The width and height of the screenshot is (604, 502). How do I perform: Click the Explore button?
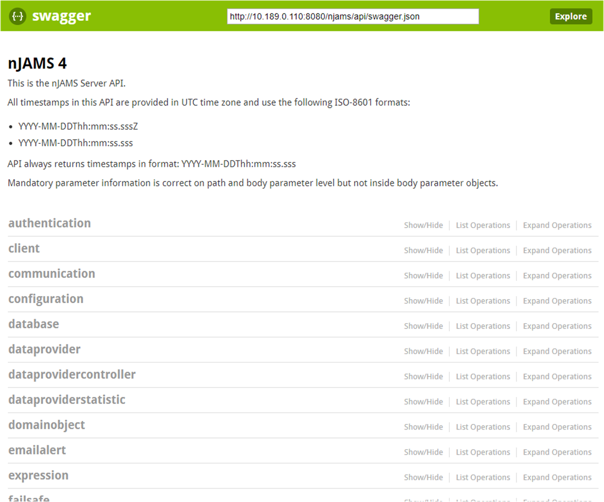click(x=571, y=16)
